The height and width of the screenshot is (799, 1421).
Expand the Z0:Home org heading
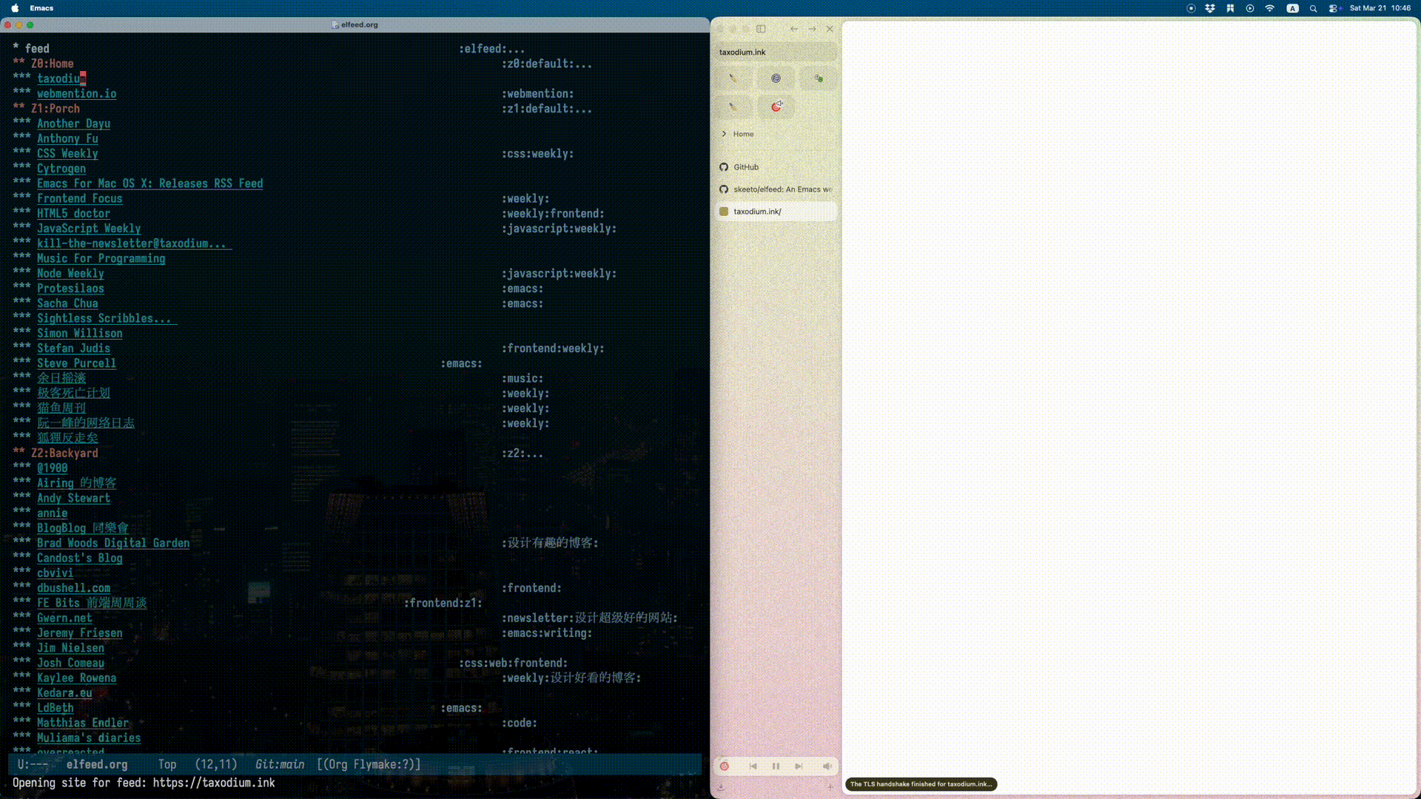(52, 64)
